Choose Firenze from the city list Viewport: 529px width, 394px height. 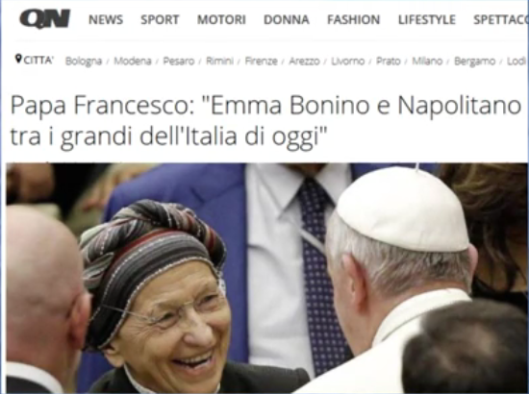tap(261, 61)
